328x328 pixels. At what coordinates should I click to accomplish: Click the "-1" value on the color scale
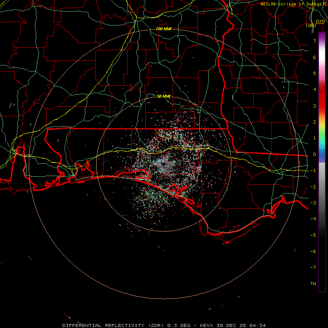pyautogui.click(x=313, y=171)
